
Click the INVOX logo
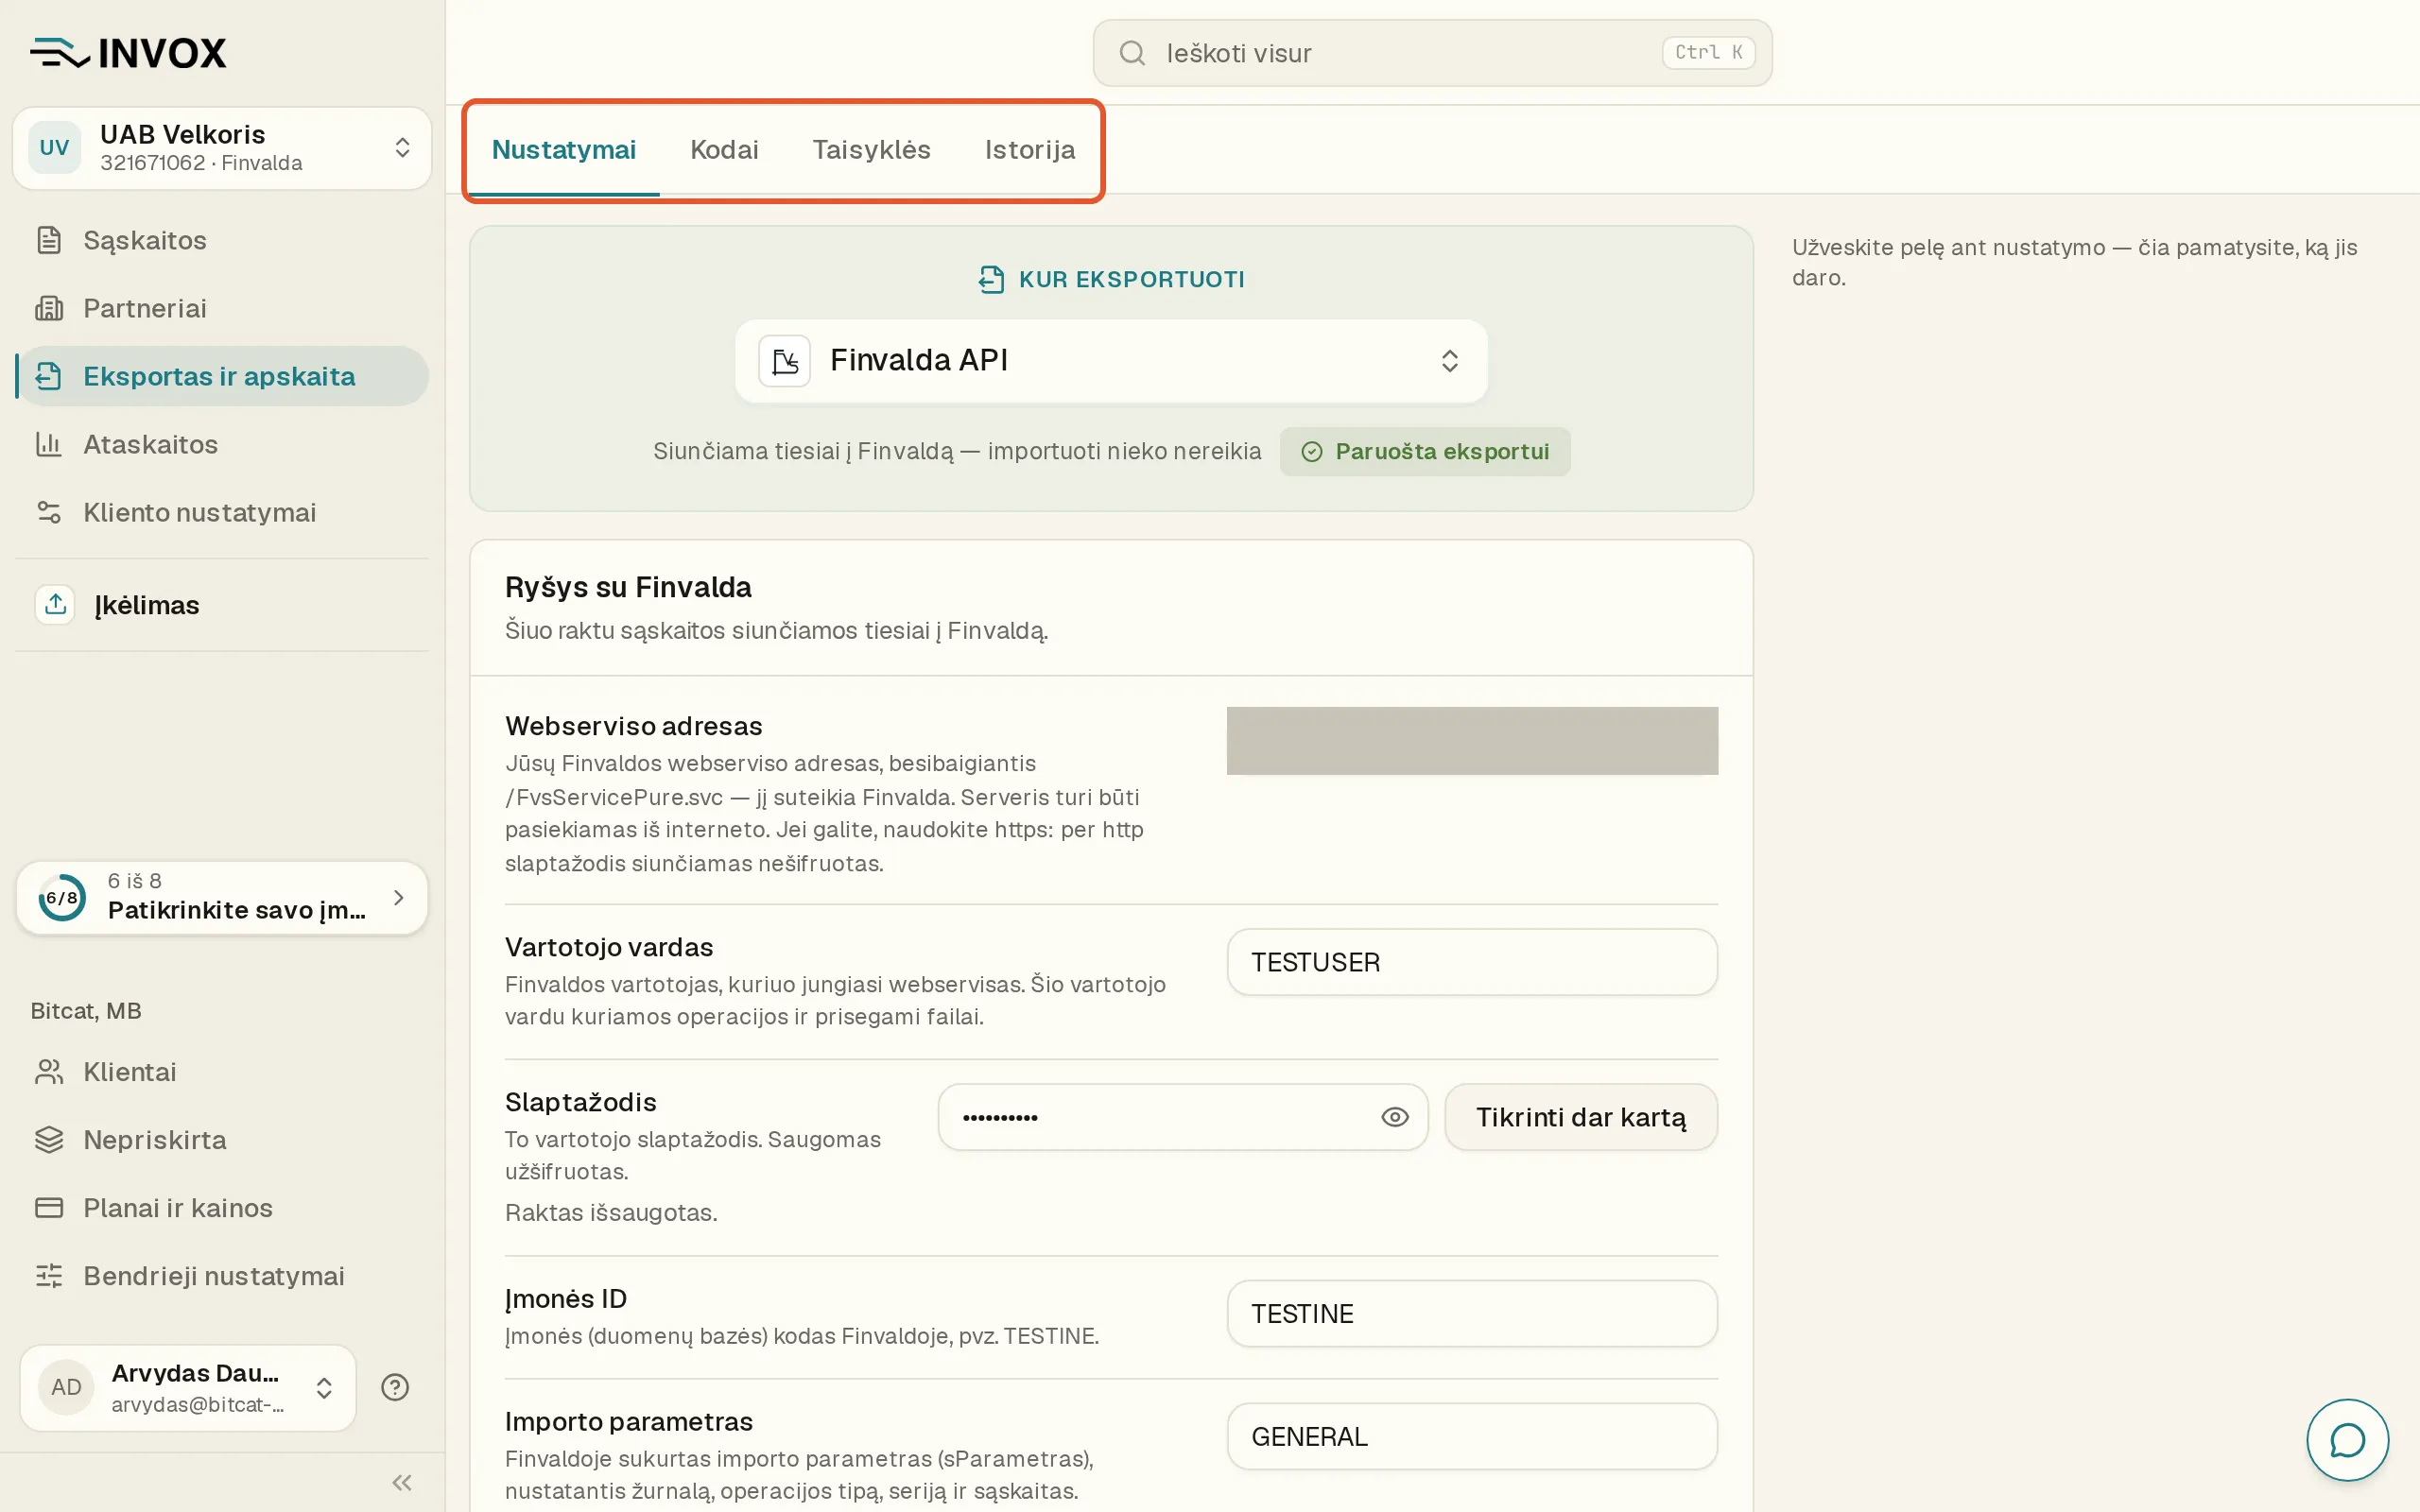click(128, 53)
